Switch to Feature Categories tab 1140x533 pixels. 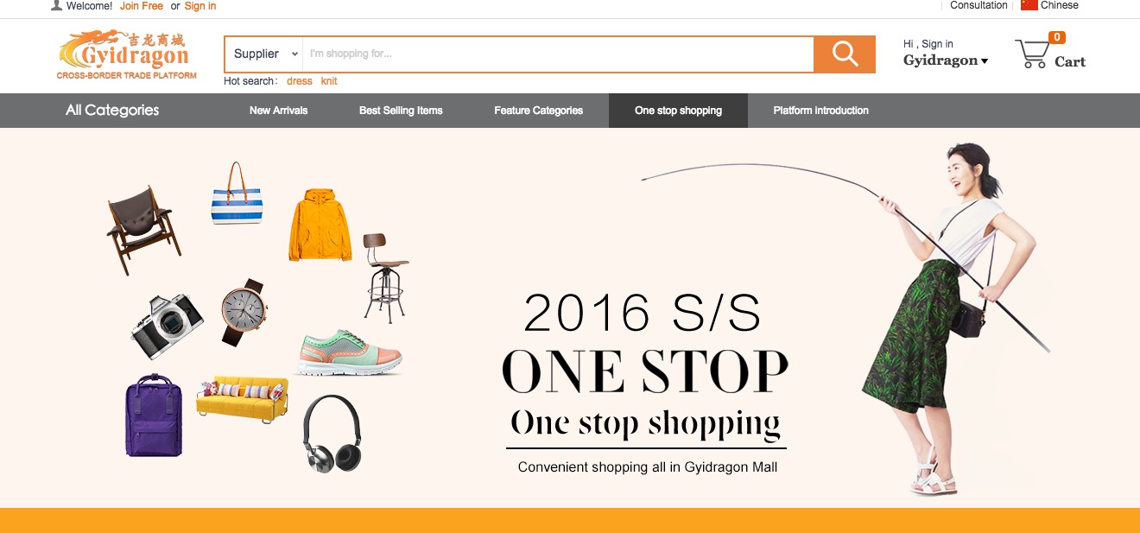tap(539, 111)
